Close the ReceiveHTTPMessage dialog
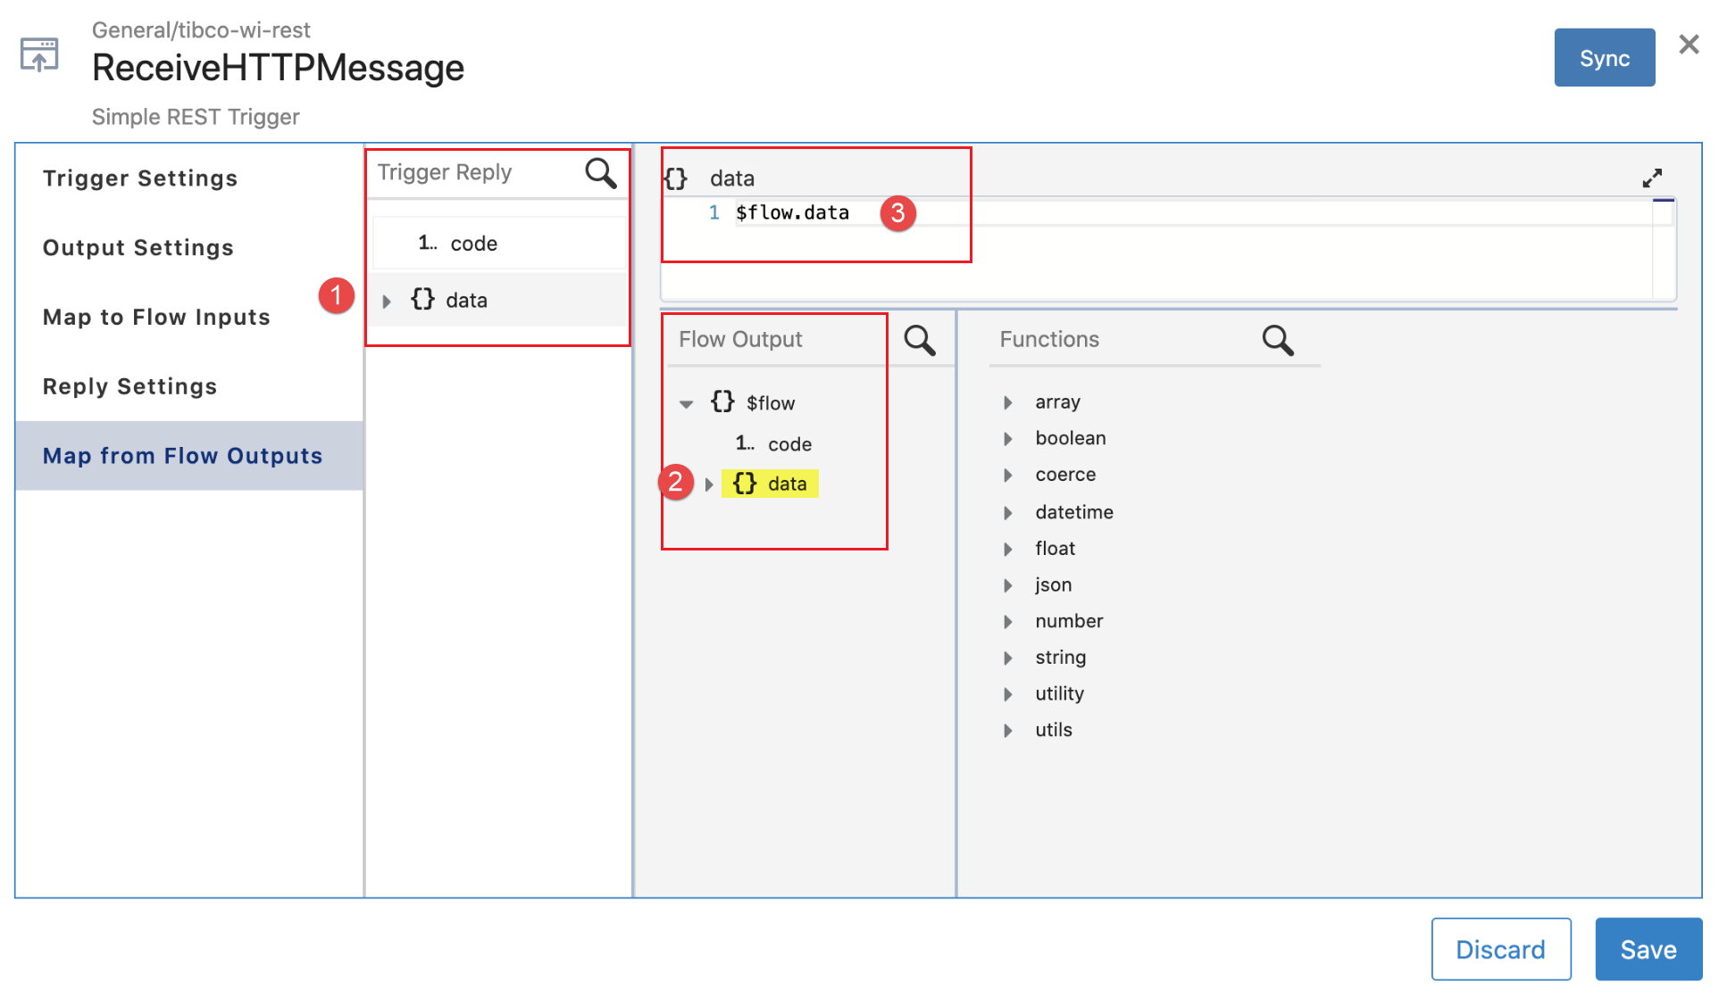The image size is (1719, 993). click(1688, 45)
